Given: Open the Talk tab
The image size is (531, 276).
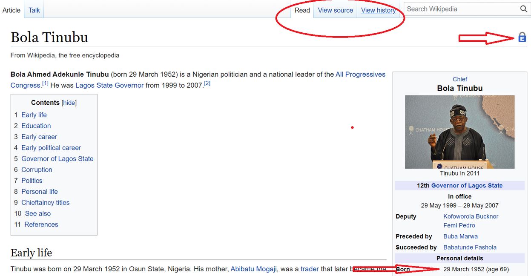Looking at the screenshot, I should click(34, 10).
